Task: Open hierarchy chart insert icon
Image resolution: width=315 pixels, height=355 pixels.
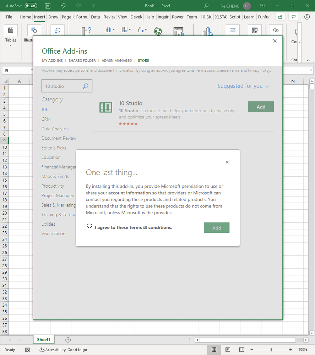Action: click(x=126, y=29)
